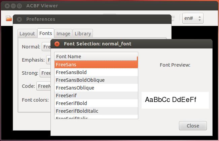Viewport: 219px width, 141px height.
Task: Select the Fonts tab
Action: click(x=46, y=33)
